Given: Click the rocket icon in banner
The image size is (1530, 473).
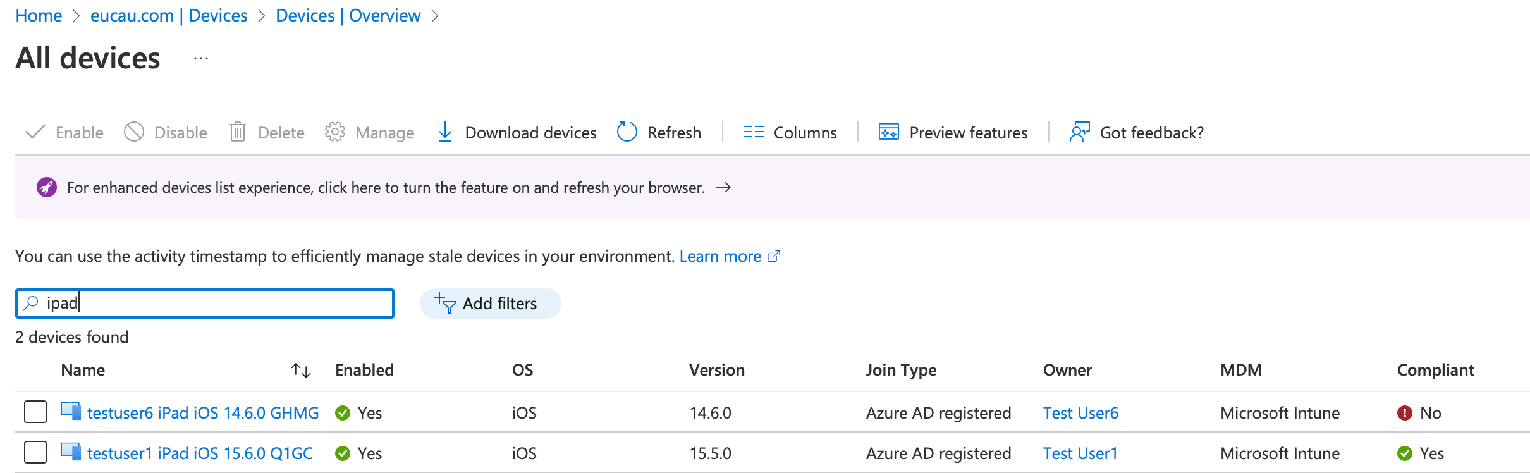Looking at the screenshot, I should [47, 188].
